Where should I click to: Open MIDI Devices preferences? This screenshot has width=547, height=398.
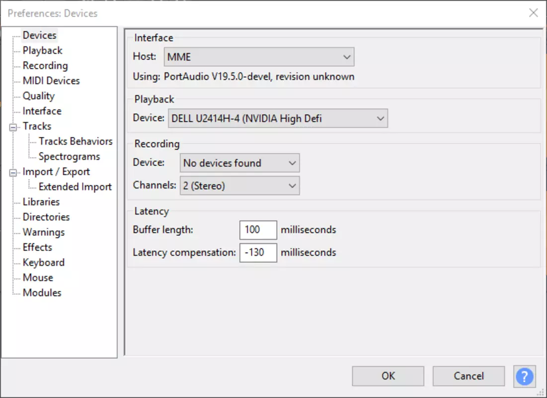[x=51, y=81]
